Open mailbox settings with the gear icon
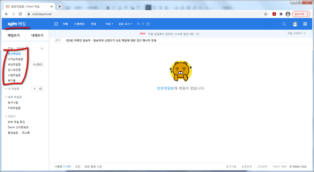Screen dimensions: 314x172 pos(40,89)
